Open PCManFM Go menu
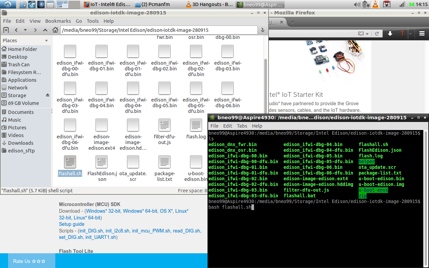429x268 pixels. tap(79, 21)
